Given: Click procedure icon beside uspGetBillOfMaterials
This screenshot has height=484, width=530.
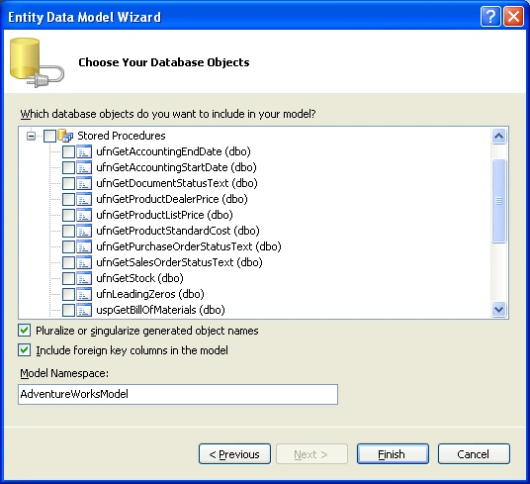Looking at the screenshot, I should coord(84,310).
